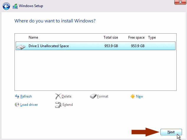Image resolution: width=187 pixels, height=140 pixels.
Task: Click the Delete text link
Action: (x=66, y=96)
